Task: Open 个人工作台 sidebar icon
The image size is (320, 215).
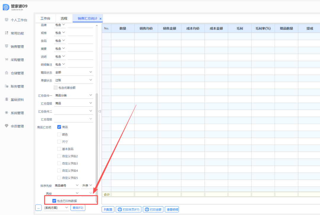Action: [x=7, y=20]
